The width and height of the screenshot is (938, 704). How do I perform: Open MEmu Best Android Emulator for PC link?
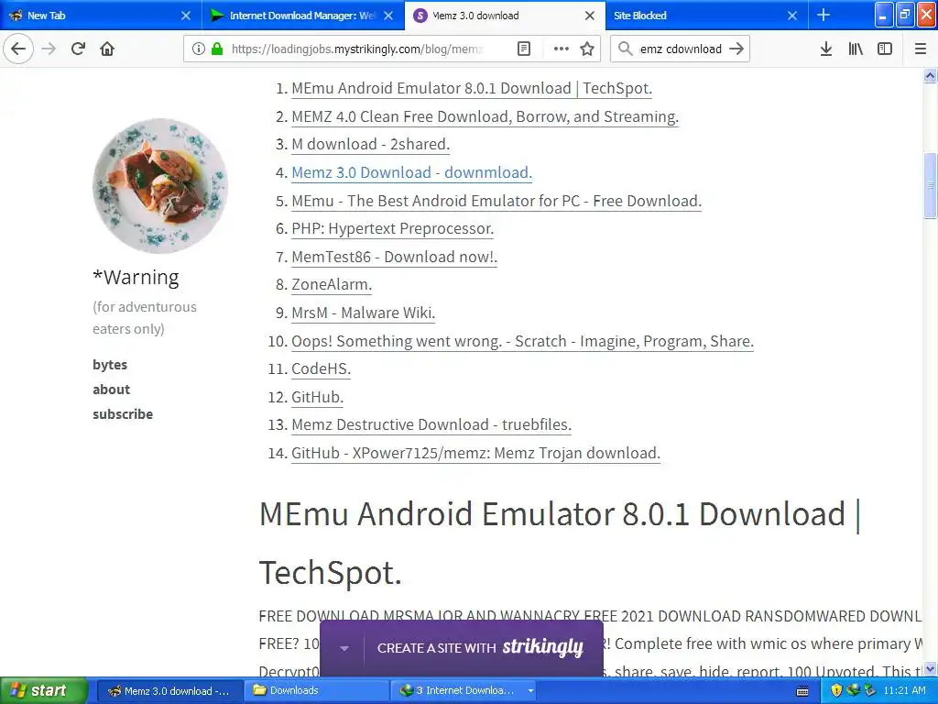pos(496,201)
